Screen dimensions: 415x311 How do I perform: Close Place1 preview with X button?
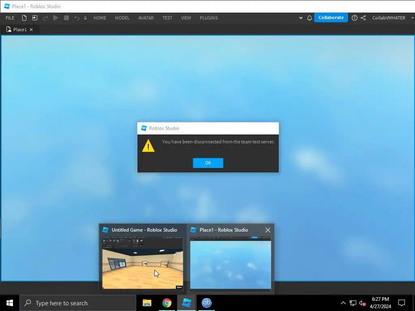268,230
